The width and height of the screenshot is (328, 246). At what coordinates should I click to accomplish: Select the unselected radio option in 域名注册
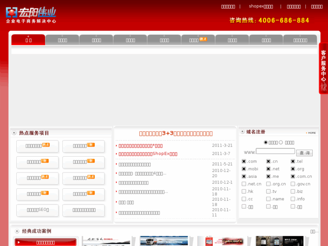281,142
